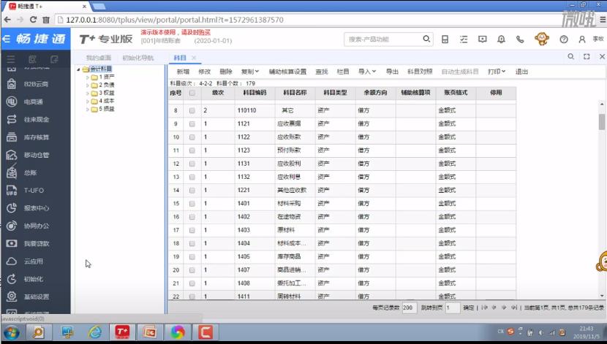Reload the browser page
The image size is (607, 344).
[33, 20]
